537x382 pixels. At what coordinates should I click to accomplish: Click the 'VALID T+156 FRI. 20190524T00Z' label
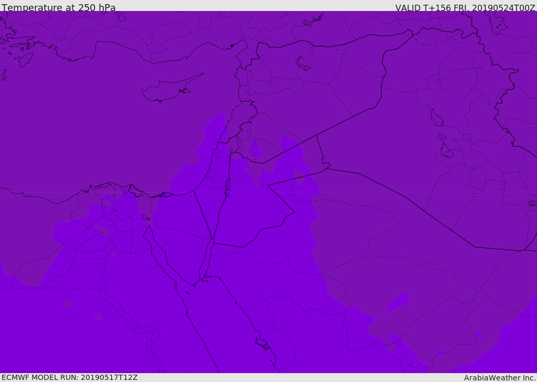click(465, 8)
